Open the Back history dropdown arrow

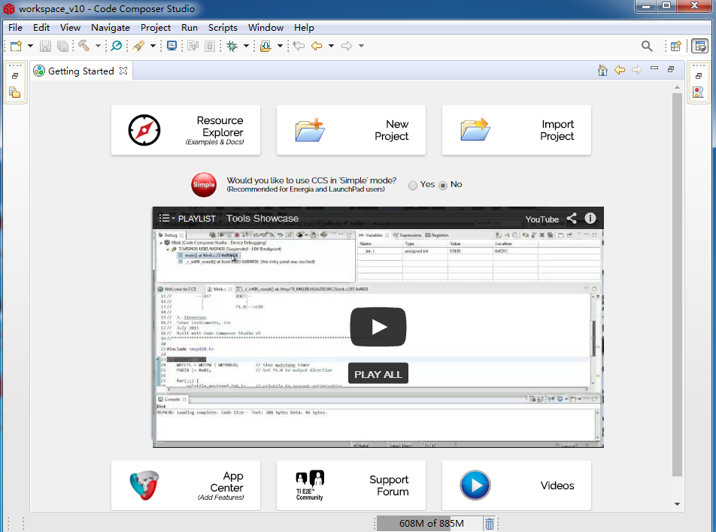click(331, 46)
